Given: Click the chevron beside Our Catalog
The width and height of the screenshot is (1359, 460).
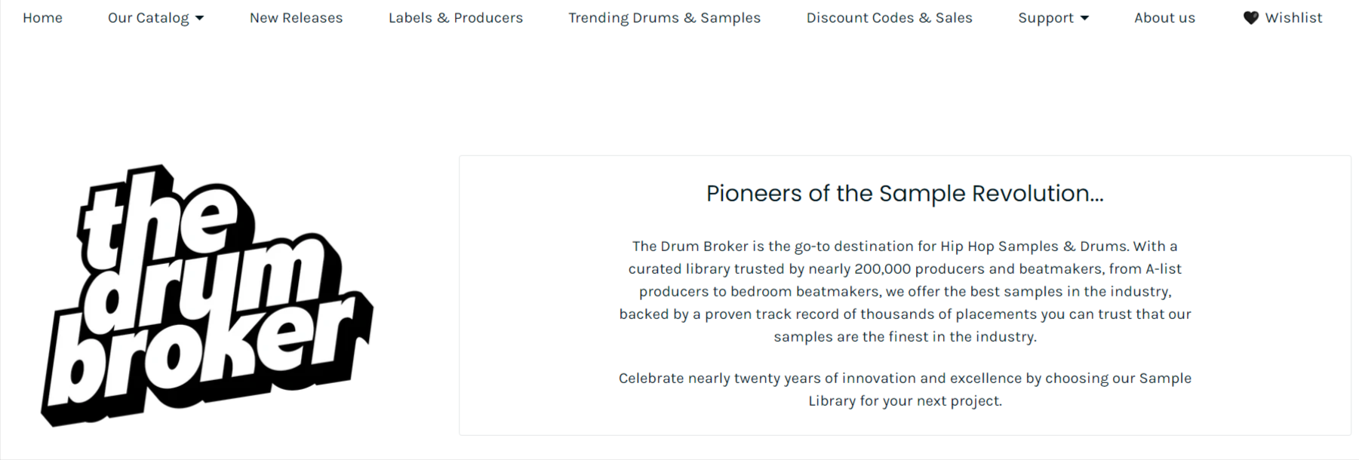Looking at the screenshot, I should pyautogui.click(x=199, y=17).
